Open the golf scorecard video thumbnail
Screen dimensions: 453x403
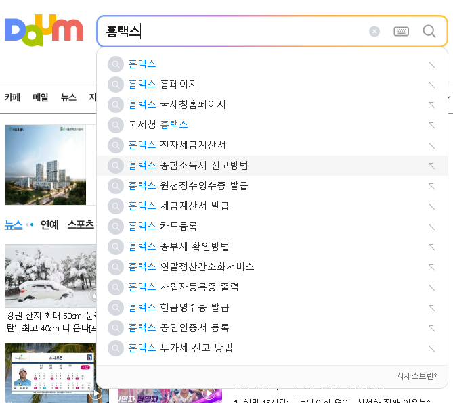(x=51, y=372)
